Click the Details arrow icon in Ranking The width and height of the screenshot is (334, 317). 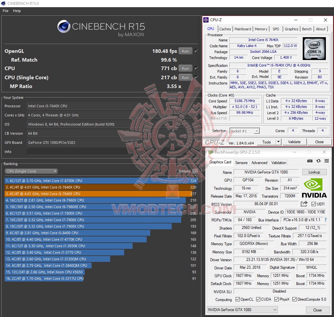[x=195, y=171]
